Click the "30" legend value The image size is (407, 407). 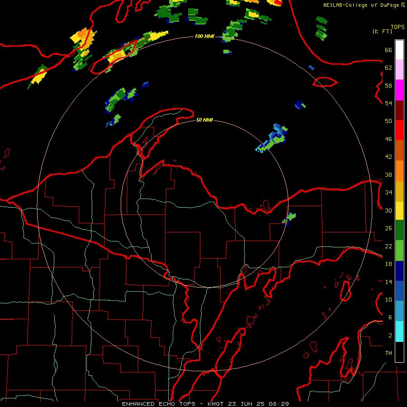[388, 210]
